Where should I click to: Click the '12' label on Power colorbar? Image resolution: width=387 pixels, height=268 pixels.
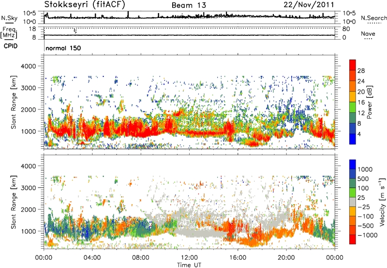pos(361,113)
